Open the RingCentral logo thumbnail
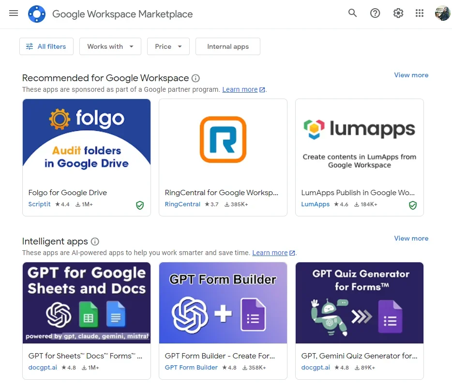This screenshot has width=452, height=386. point(223,140)
